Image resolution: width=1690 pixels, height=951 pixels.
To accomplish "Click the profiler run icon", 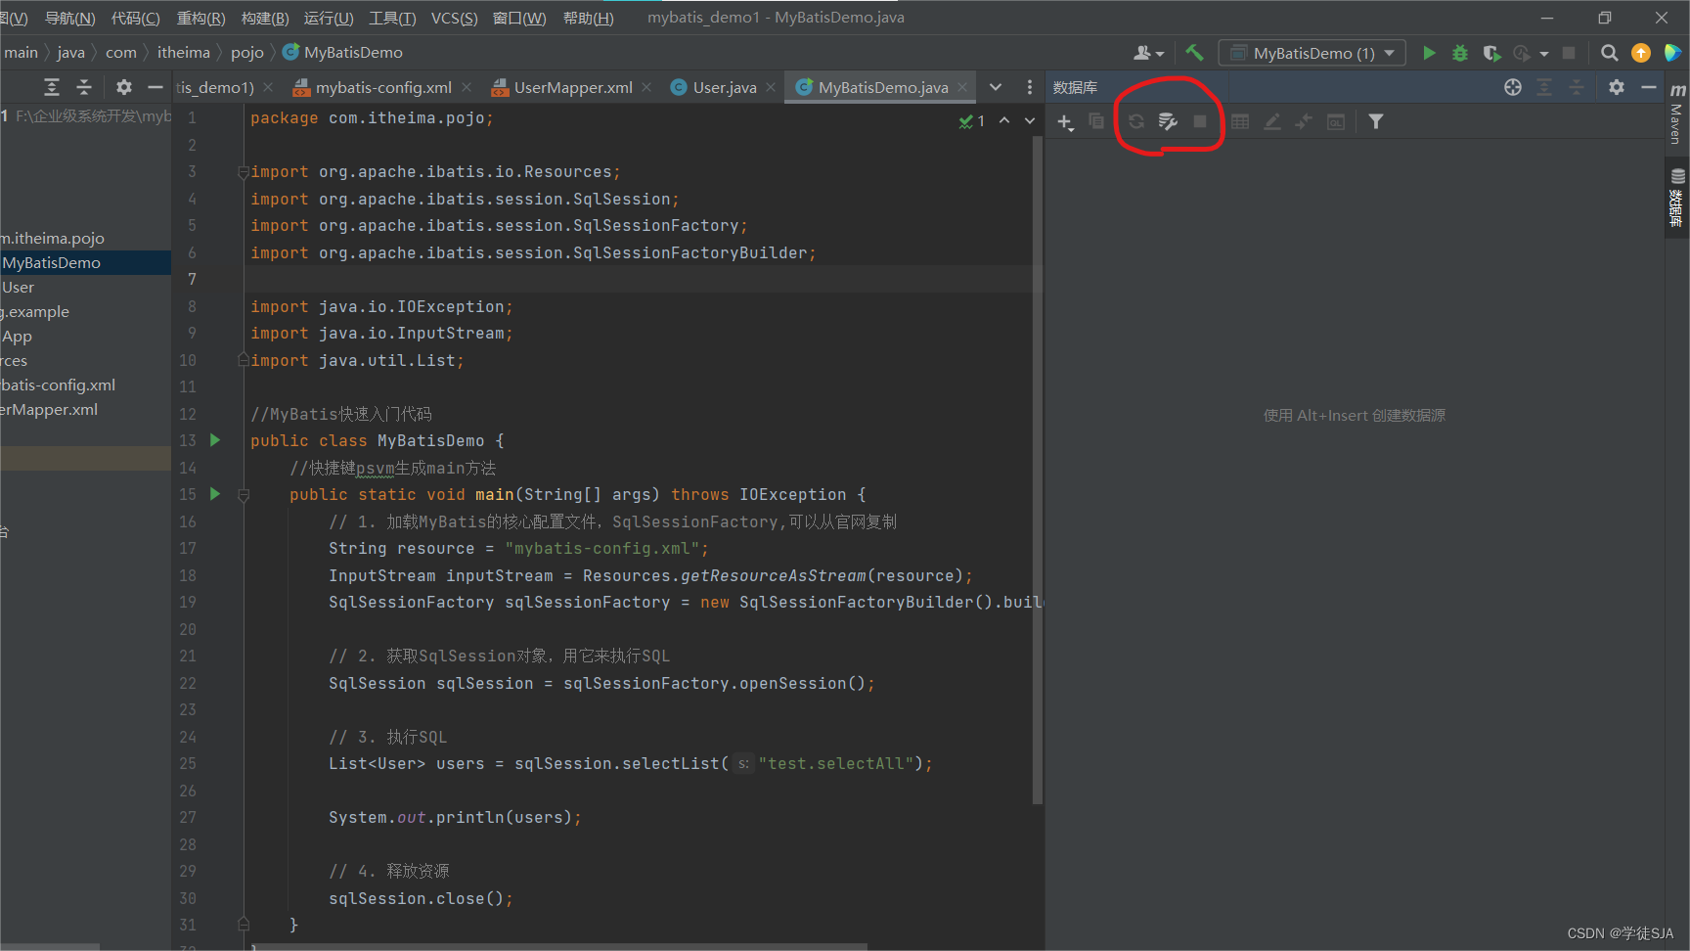I will (x=1522, y=53).
